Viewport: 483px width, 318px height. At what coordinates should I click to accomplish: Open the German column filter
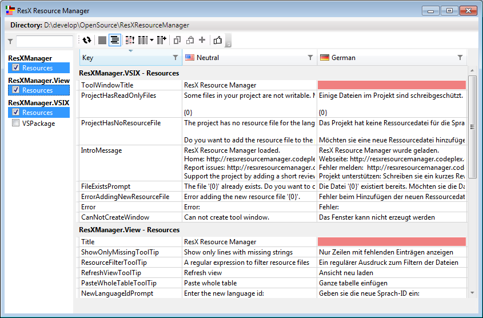click(x=460, y=58)
